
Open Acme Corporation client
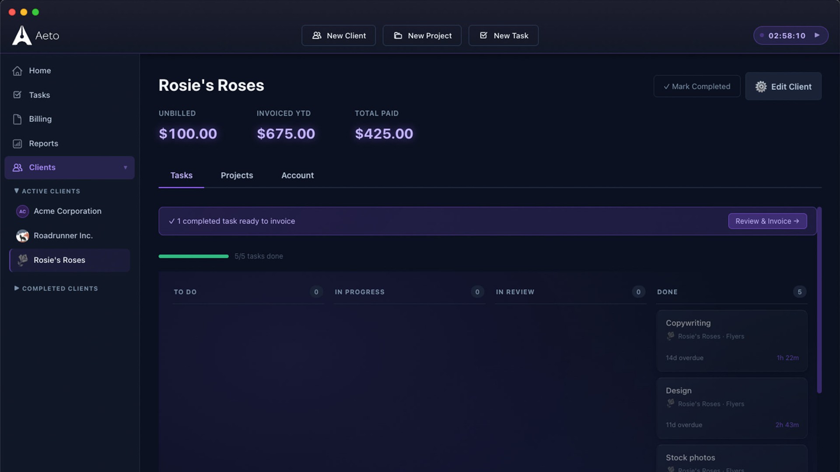tap(70, 211)
